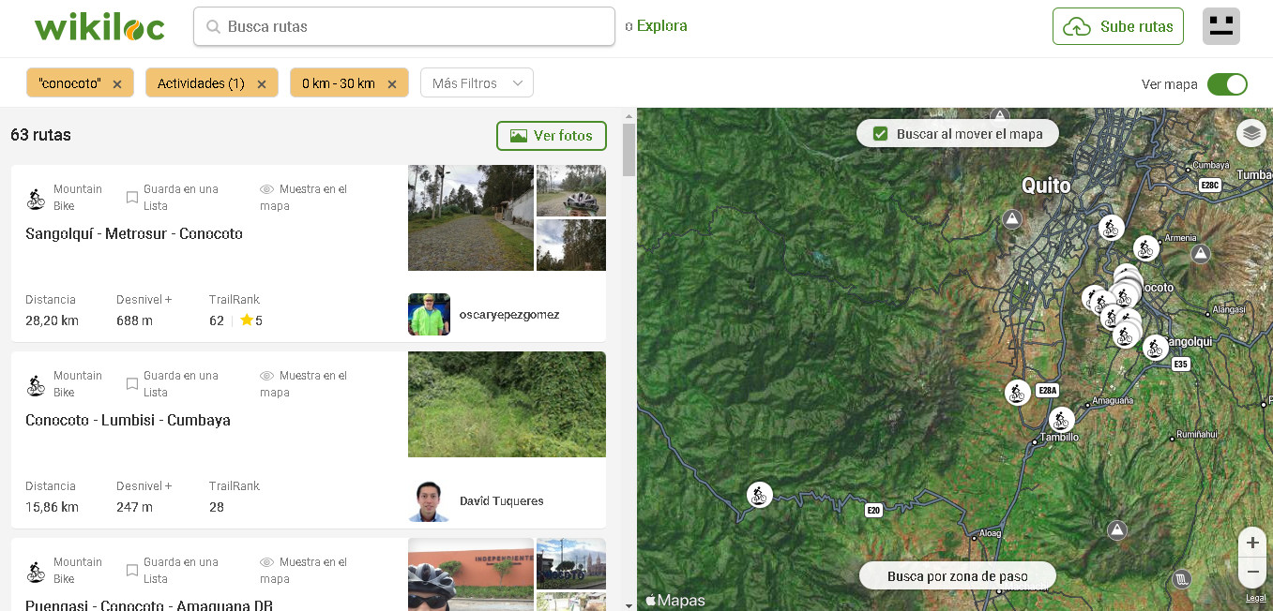Viewport: 1273px width, 611px height.
Task: Show Sangolquí route on the map
Action: (304, 198)
